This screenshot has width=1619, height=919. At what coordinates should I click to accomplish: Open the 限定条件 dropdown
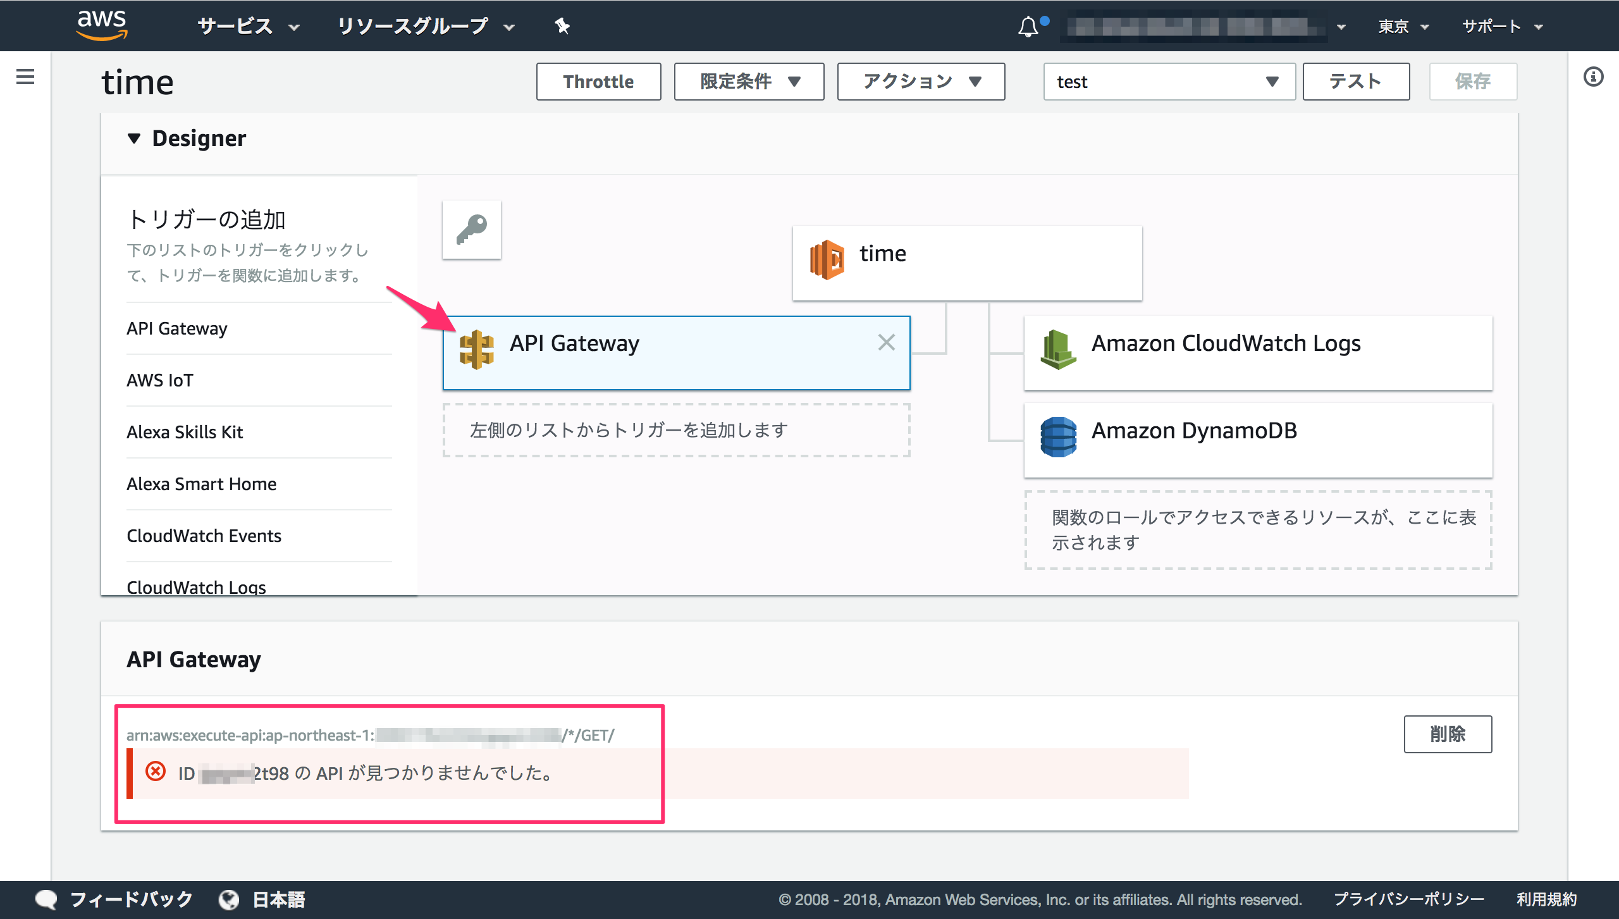click(749, 82)
